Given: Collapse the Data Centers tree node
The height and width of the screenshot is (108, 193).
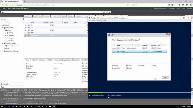Looking at the screenshot, I should point(2,28).
